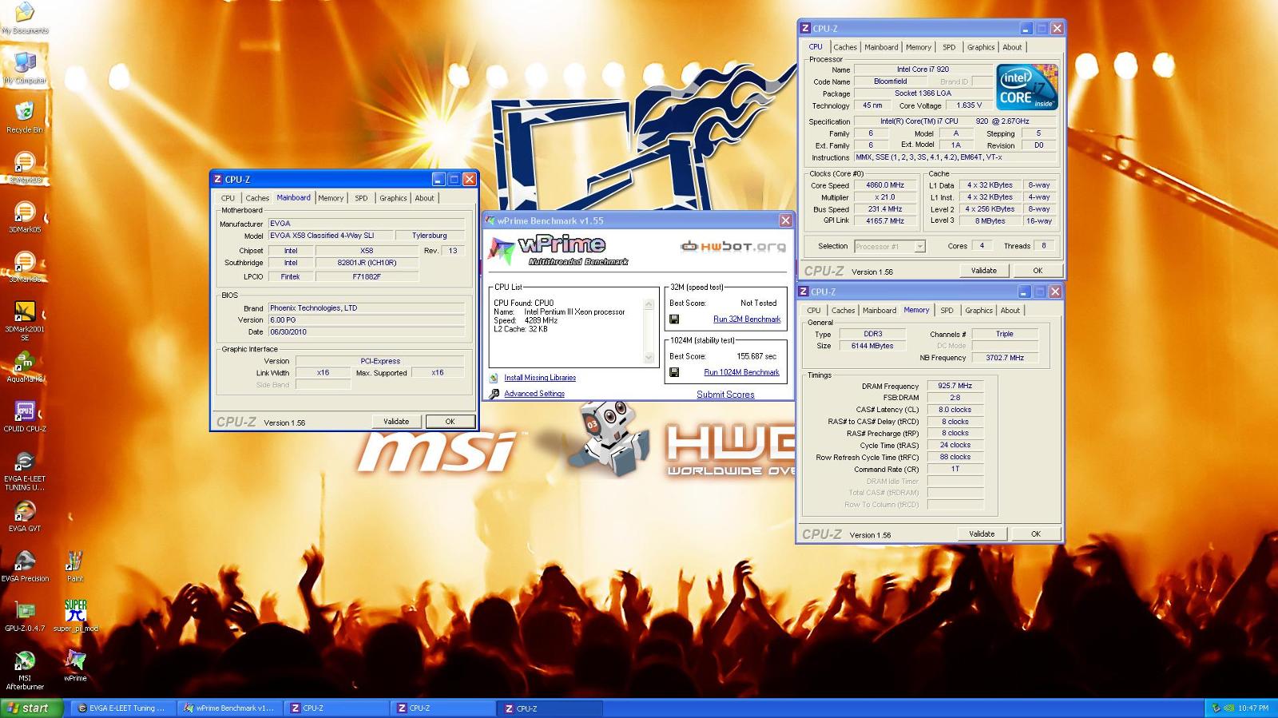Image resolution: width=1278 pixels, height=718 pixels.
Task: Click the Core Voltage 1.635 V value
Action: click(x=969, y=105)
